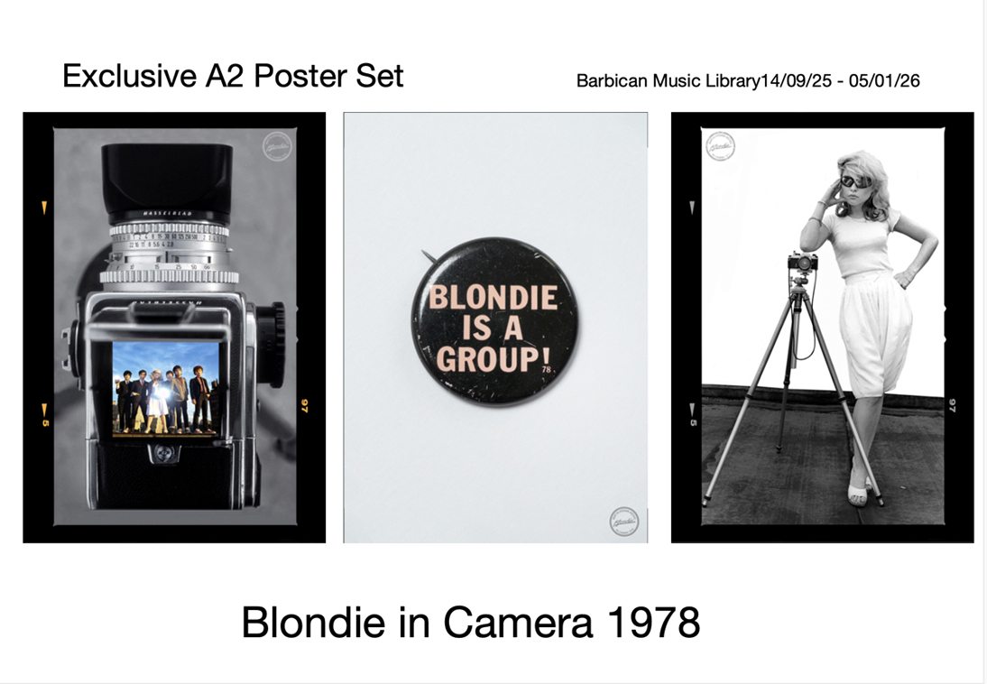Click the band photo in camera viewfinder
Image resolution: width=987 pixels, height=684 pixels.
(x=165, y=388)
